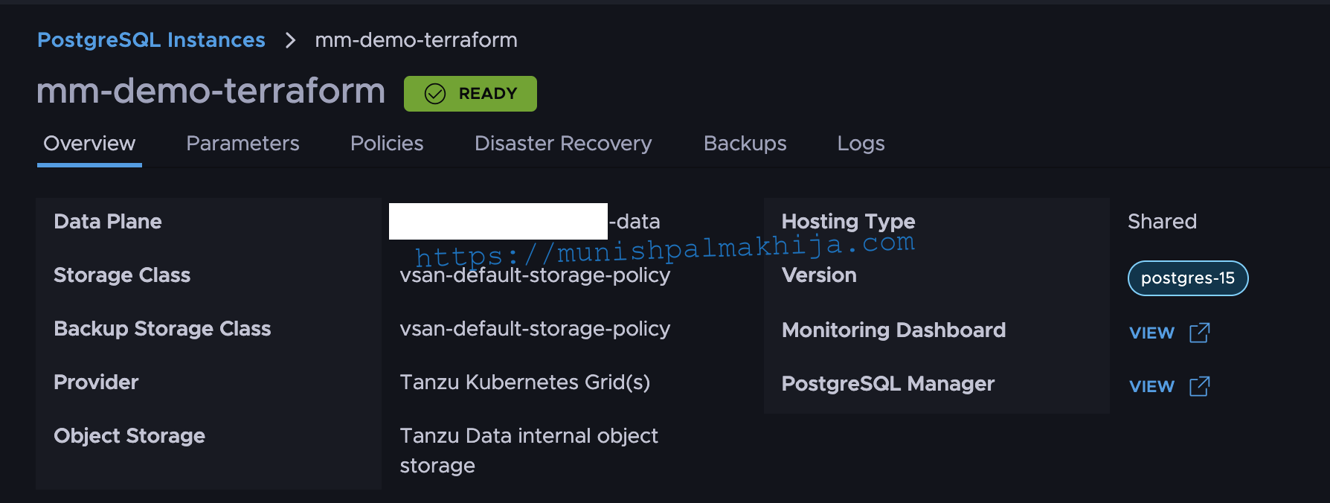
Task: Open the Backups tab
Action: point(745,144)
